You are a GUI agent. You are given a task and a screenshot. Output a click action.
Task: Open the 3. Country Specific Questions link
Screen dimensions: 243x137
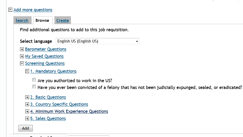click(59, 104)
